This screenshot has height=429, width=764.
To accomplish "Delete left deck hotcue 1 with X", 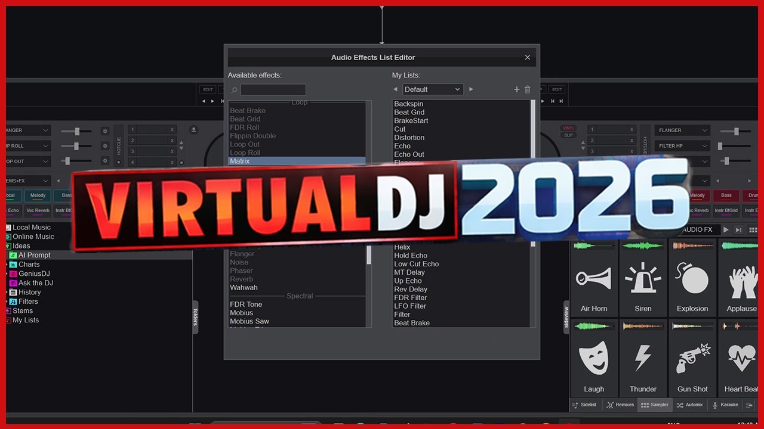I will pyautogui.click(x=172, y=130).
